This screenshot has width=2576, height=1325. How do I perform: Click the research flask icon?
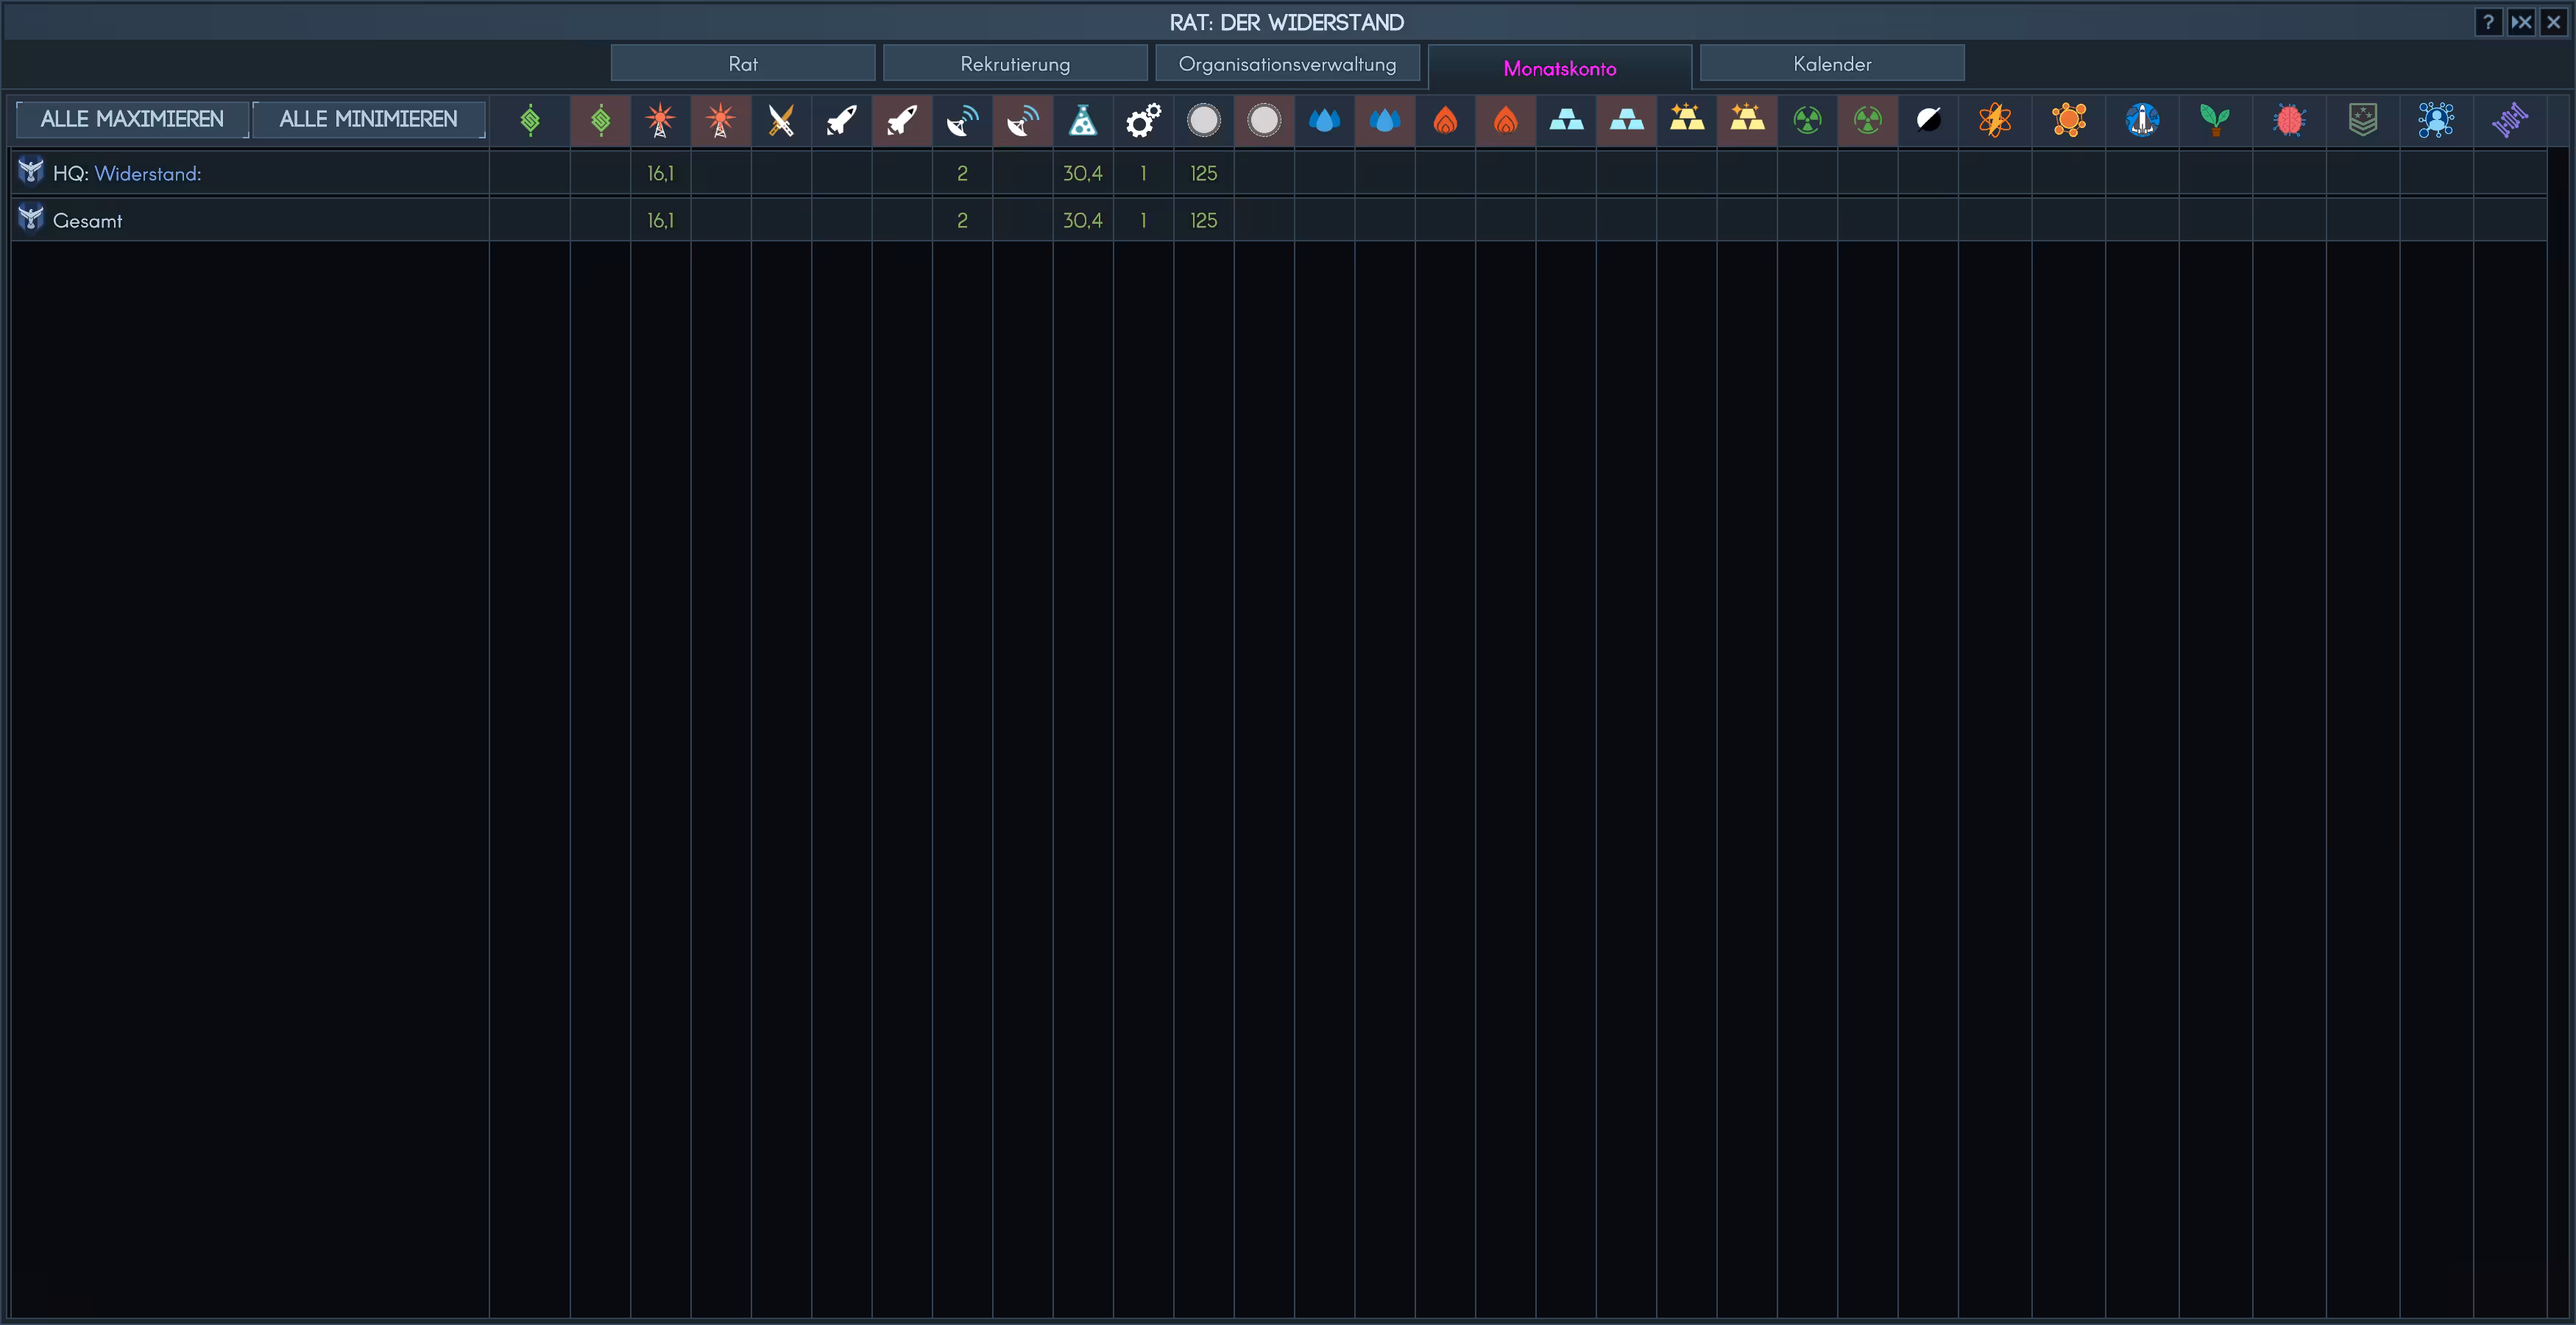[1082, 120]
